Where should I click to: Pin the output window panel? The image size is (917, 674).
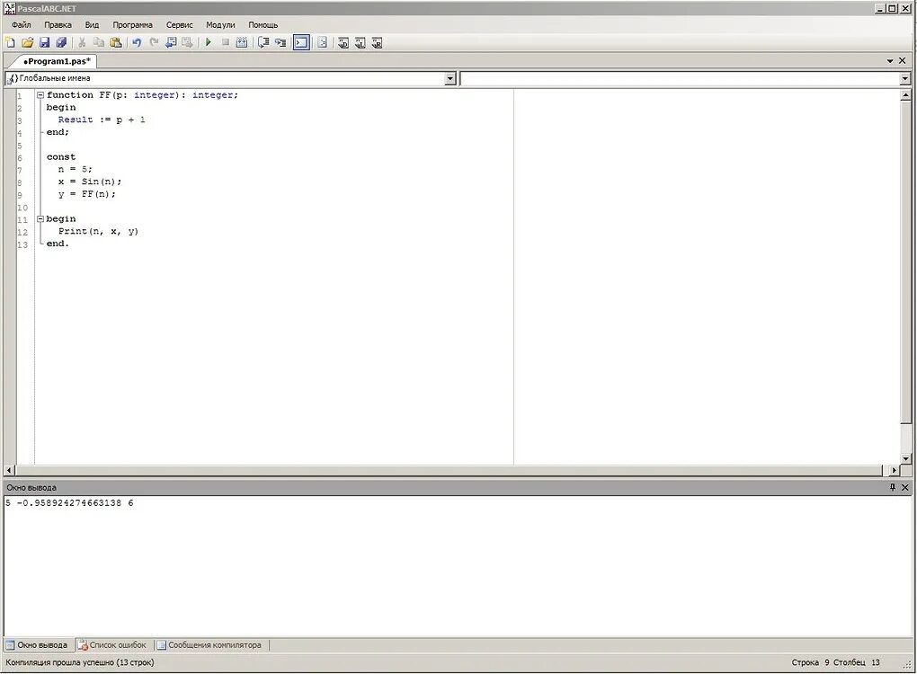tap(893, 487)
